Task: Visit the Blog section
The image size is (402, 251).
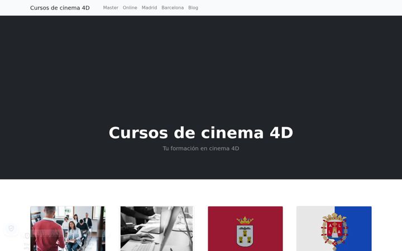Action: pyautogui.click(x=193, y=8)
